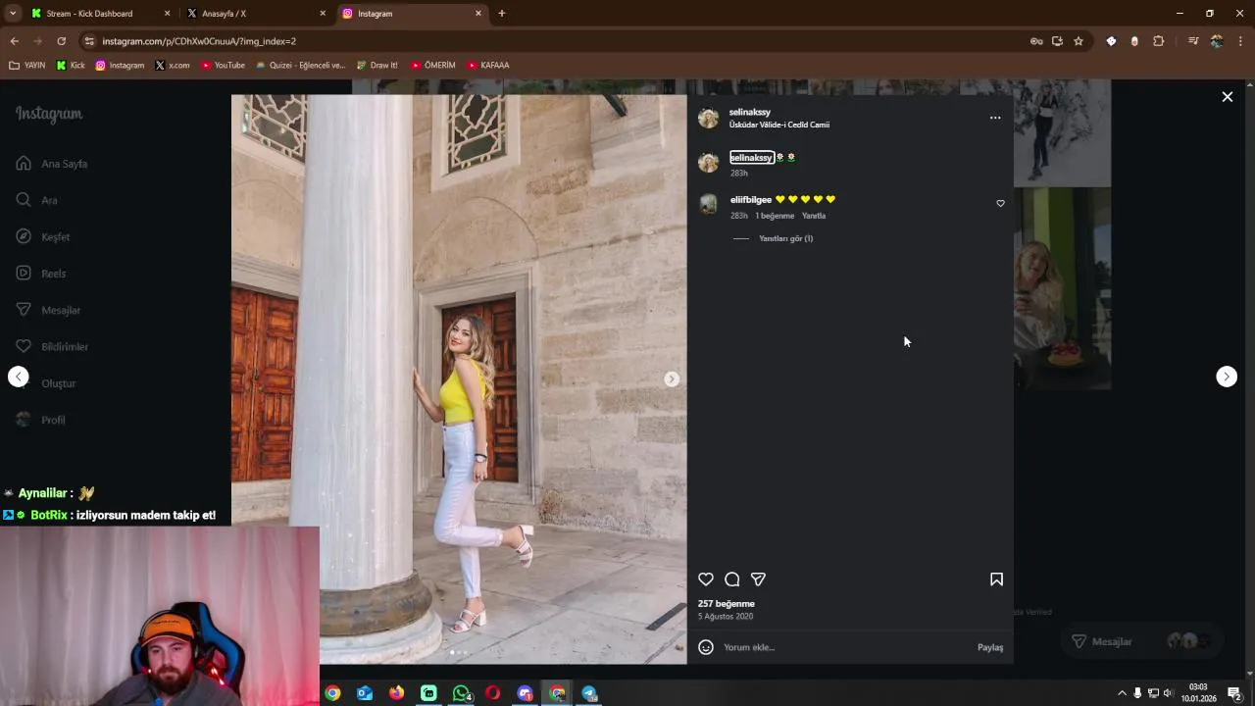Viewport: 1255px width, 706px height.
Task: Click the Instagram logo in sidebar
Action: click(49, 114)
